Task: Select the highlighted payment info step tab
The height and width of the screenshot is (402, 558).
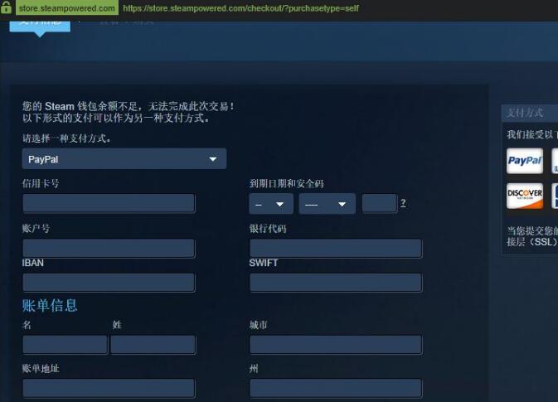Action: (40, 26)
